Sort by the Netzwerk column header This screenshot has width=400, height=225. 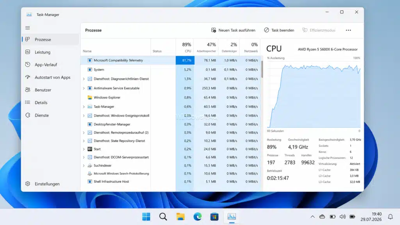(250, 47)
